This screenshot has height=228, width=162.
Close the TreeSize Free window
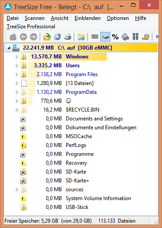pyautogui.click(x=149, y=5)
